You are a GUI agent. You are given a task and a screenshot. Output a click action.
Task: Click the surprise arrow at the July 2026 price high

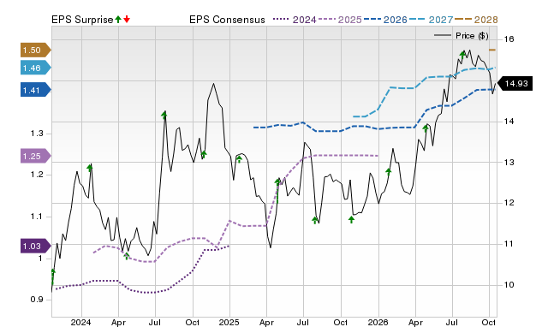coord(463,54)
